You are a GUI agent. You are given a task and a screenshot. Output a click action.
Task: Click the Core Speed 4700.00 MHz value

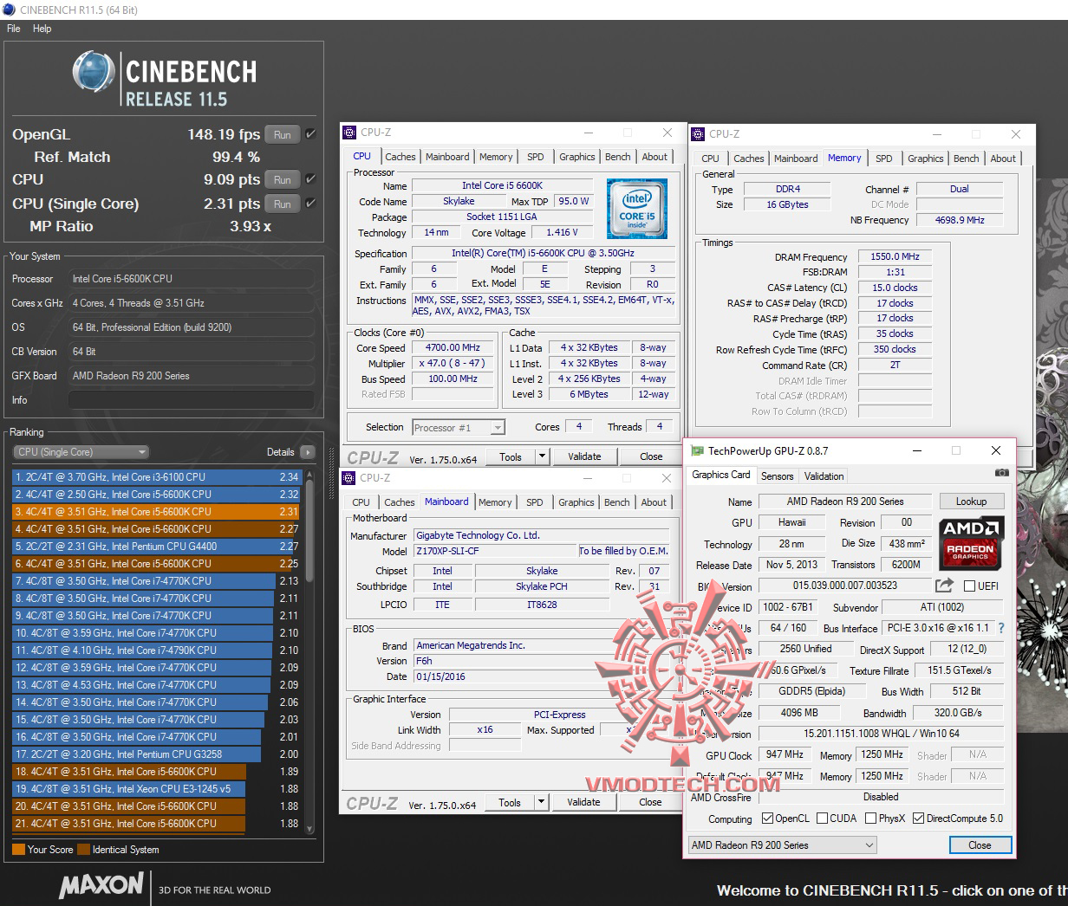click(453, 347)
